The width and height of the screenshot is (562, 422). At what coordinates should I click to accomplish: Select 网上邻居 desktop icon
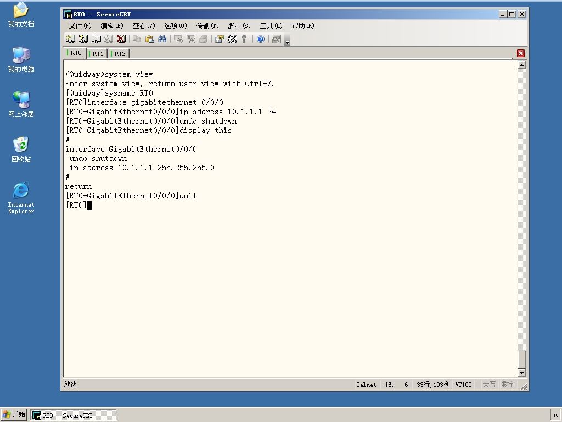(x=21, y=104)
